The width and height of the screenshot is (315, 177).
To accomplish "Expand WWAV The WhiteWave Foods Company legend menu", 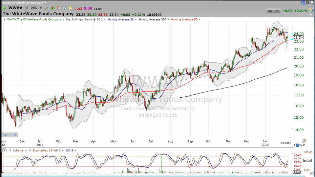I will 63,19.
